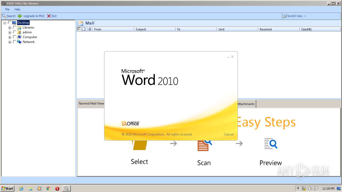Select the Desktop item in the tree
This screenshot has height=192, width=342.
[23, 23]
